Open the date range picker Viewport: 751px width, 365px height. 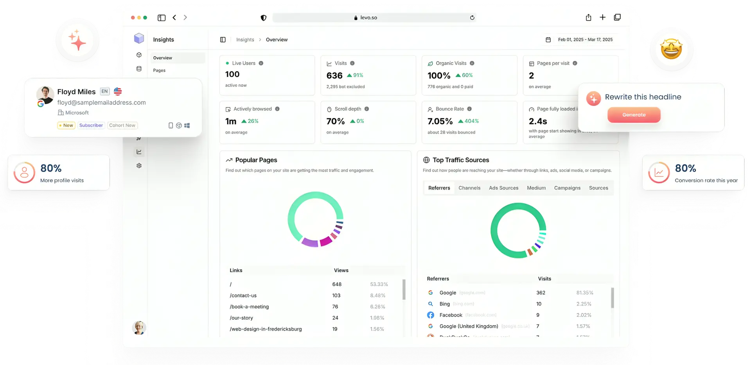579,40
